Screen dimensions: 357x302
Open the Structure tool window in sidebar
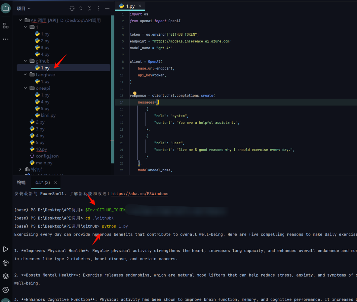6,25
